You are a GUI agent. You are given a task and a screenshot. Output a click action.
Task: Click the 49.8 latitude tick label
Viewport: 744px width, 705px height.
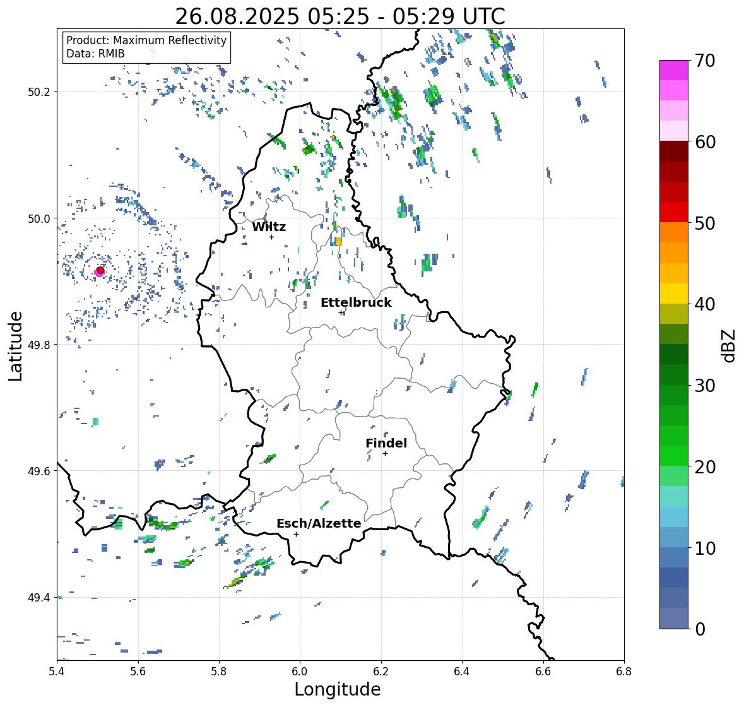point(39,345)
